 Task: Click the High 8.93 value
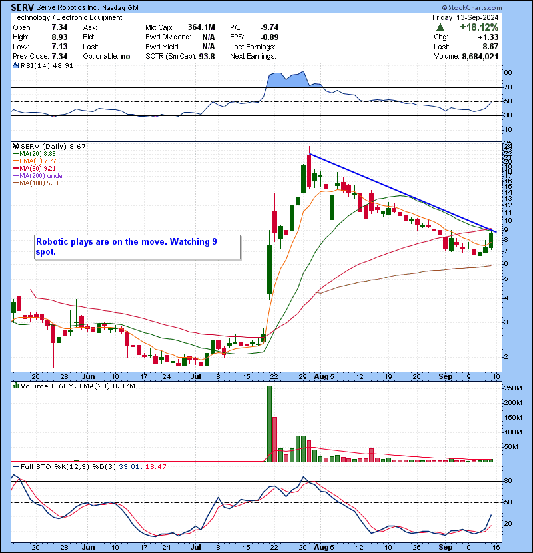click(x=59, y=37)
